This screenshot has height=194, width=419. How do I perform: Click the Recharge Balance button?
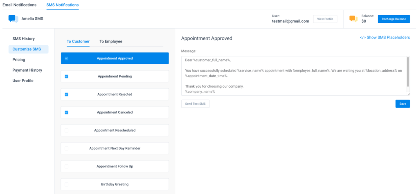[x=394, y=19]
